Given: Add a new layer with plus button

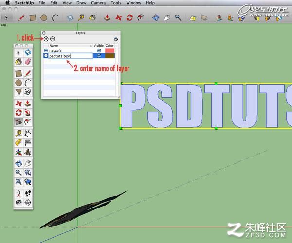Looking at the screenshot, I should (46, 39).
